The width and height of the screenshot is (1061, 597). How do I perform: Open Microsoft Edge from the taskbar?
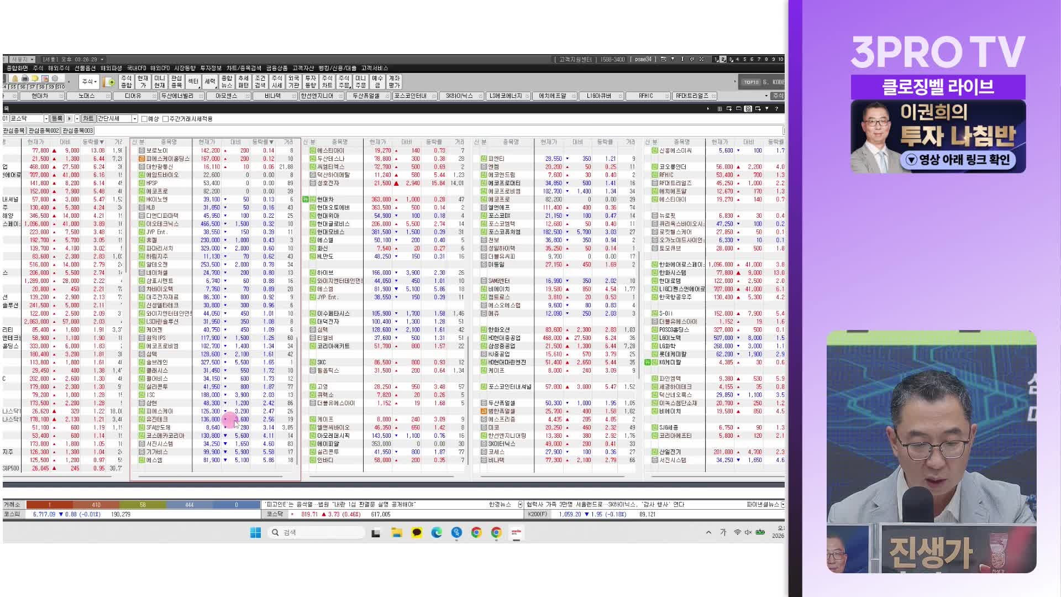[437, 532]
